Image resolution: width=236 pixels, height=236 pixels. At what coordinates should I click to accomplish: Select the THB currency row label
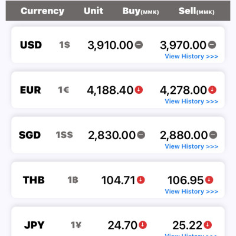[x=34, y=180]
